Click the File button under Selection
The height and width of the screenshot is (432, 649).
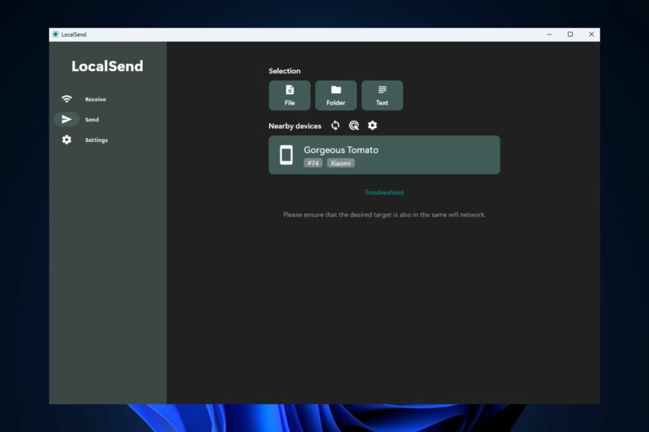click(289, 95)
